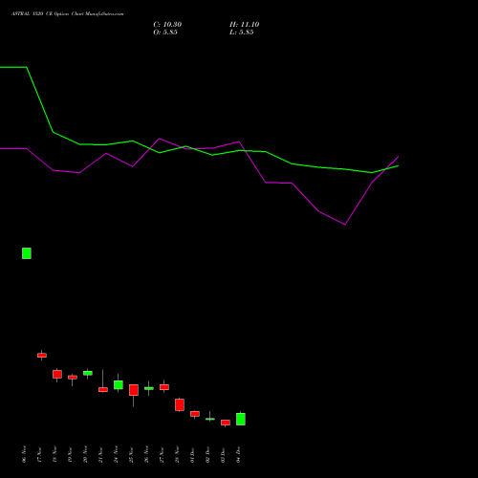The height and width of the screenshot is (478, 478).
Task: Click the 18 Nov date label
Action: 55,454
